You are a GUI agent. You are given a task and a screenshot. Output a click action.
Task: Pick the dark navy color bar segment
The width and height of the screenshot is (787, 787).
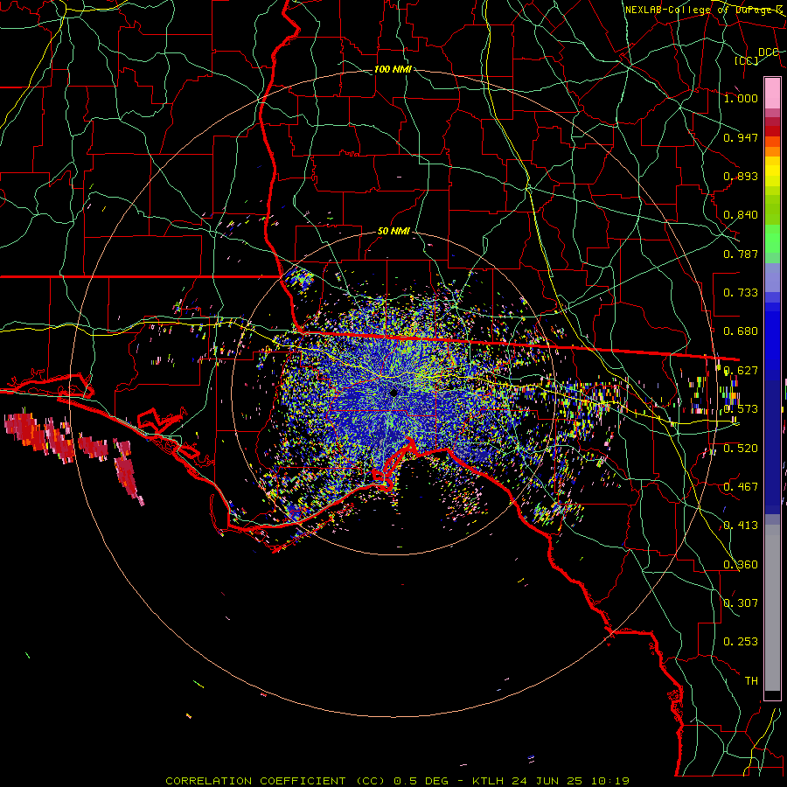(x=772, y=447)
